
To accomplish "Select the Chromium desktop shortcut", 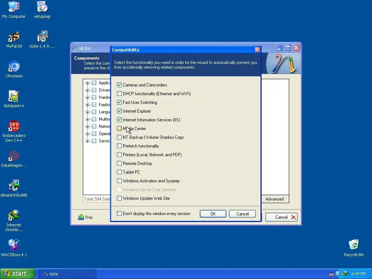I will tap(14, 69).
